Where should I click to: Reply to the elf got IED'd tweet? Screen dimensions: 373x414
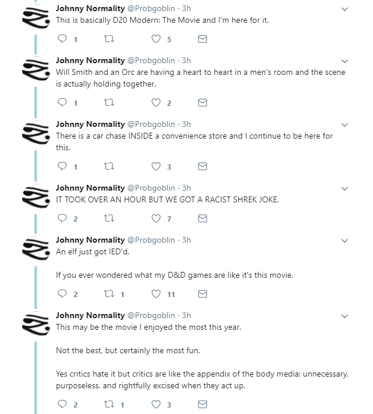[x=62, y=294]
